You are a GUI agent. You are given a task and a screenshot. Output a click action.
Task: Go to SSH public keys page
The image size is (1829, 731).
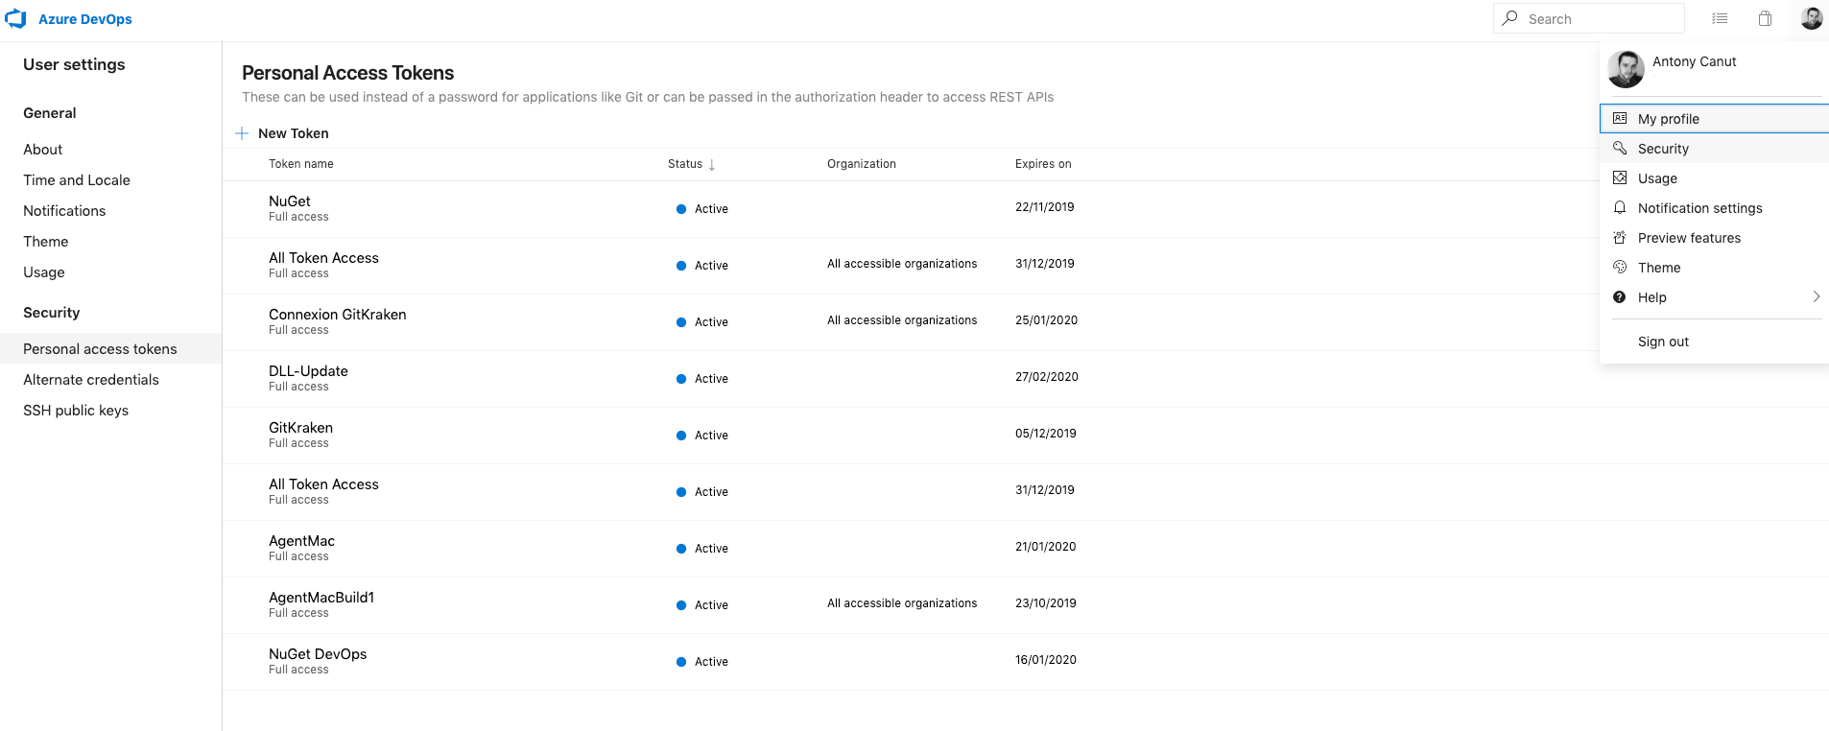76,411
